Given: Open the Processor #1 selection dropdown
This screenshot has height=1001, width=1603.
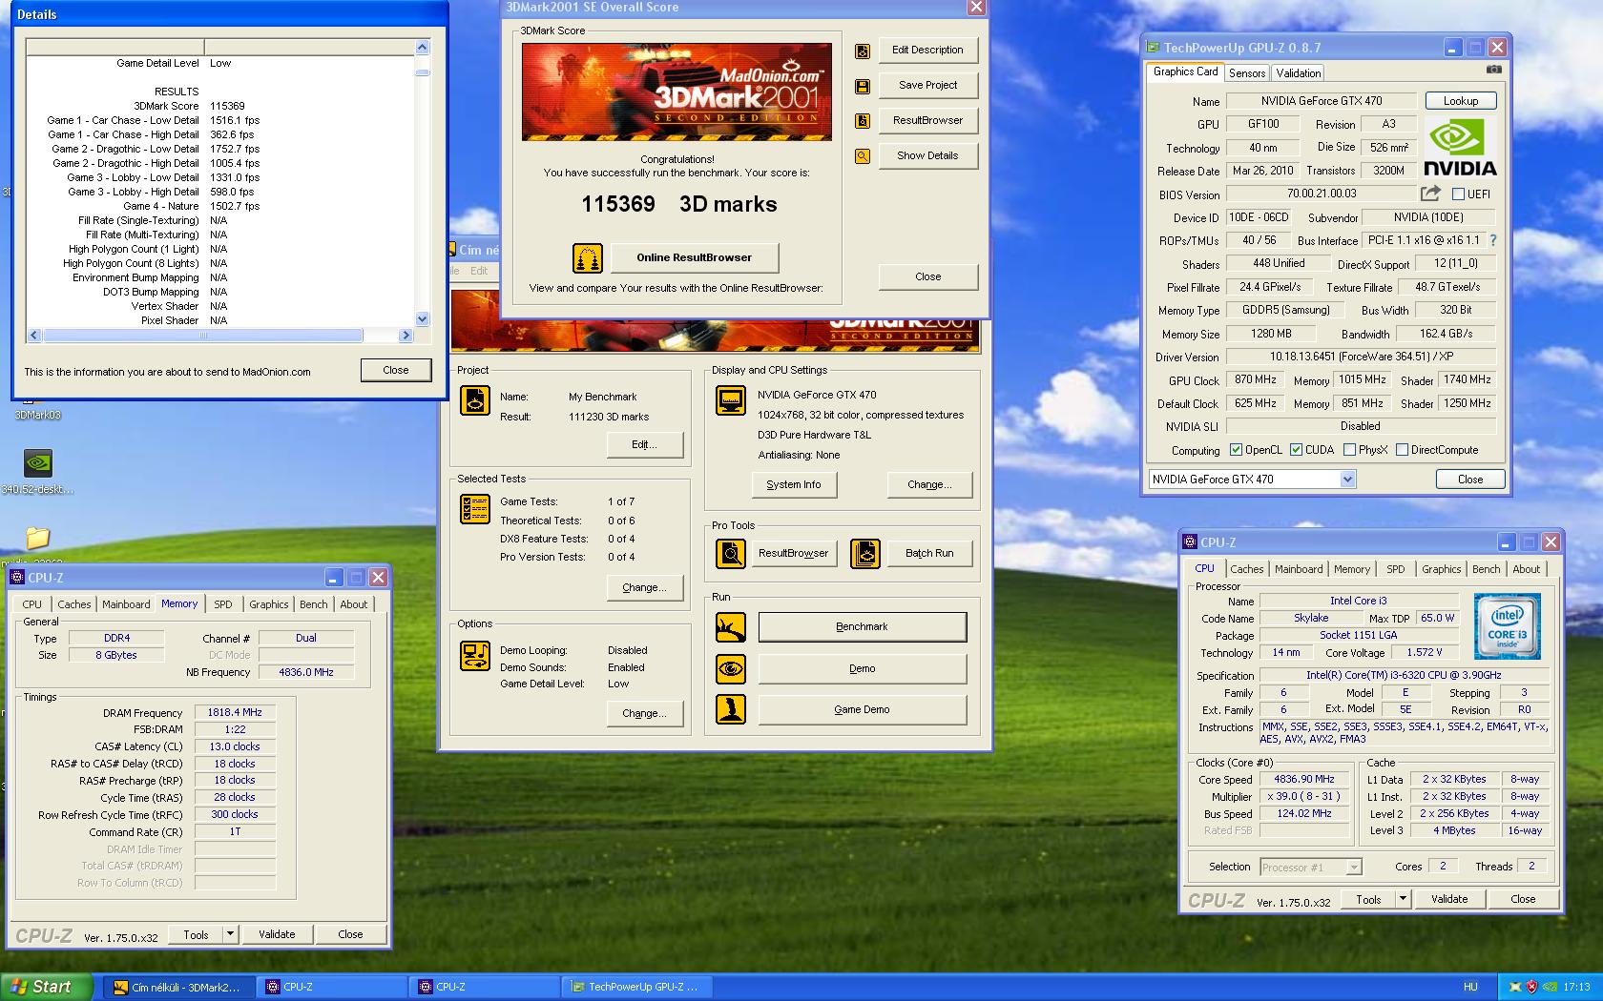Looking at the screenshot, I should 1353,868.
